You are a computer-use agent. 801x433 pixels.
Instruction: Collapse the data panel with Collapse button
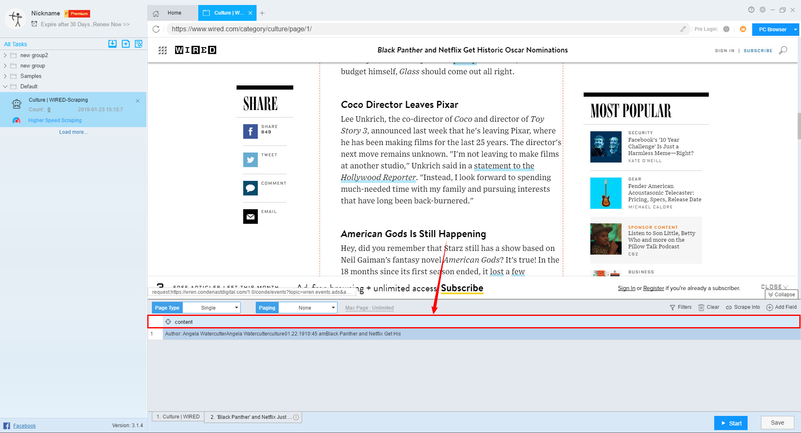point(781,294)
